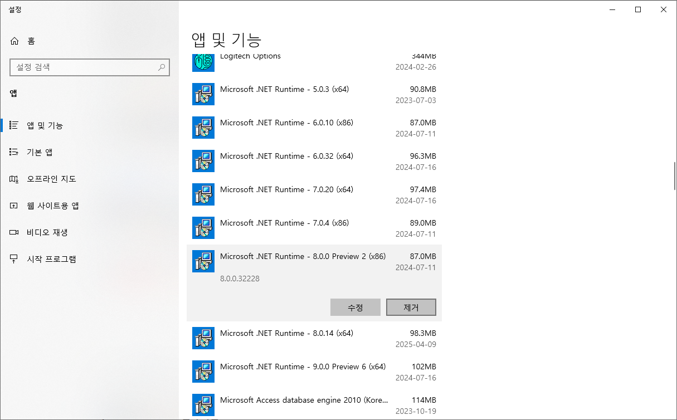
Task: Click icon of .NET Runtime 9.0.0 Preview 6
Action: [x=203, y=372]
